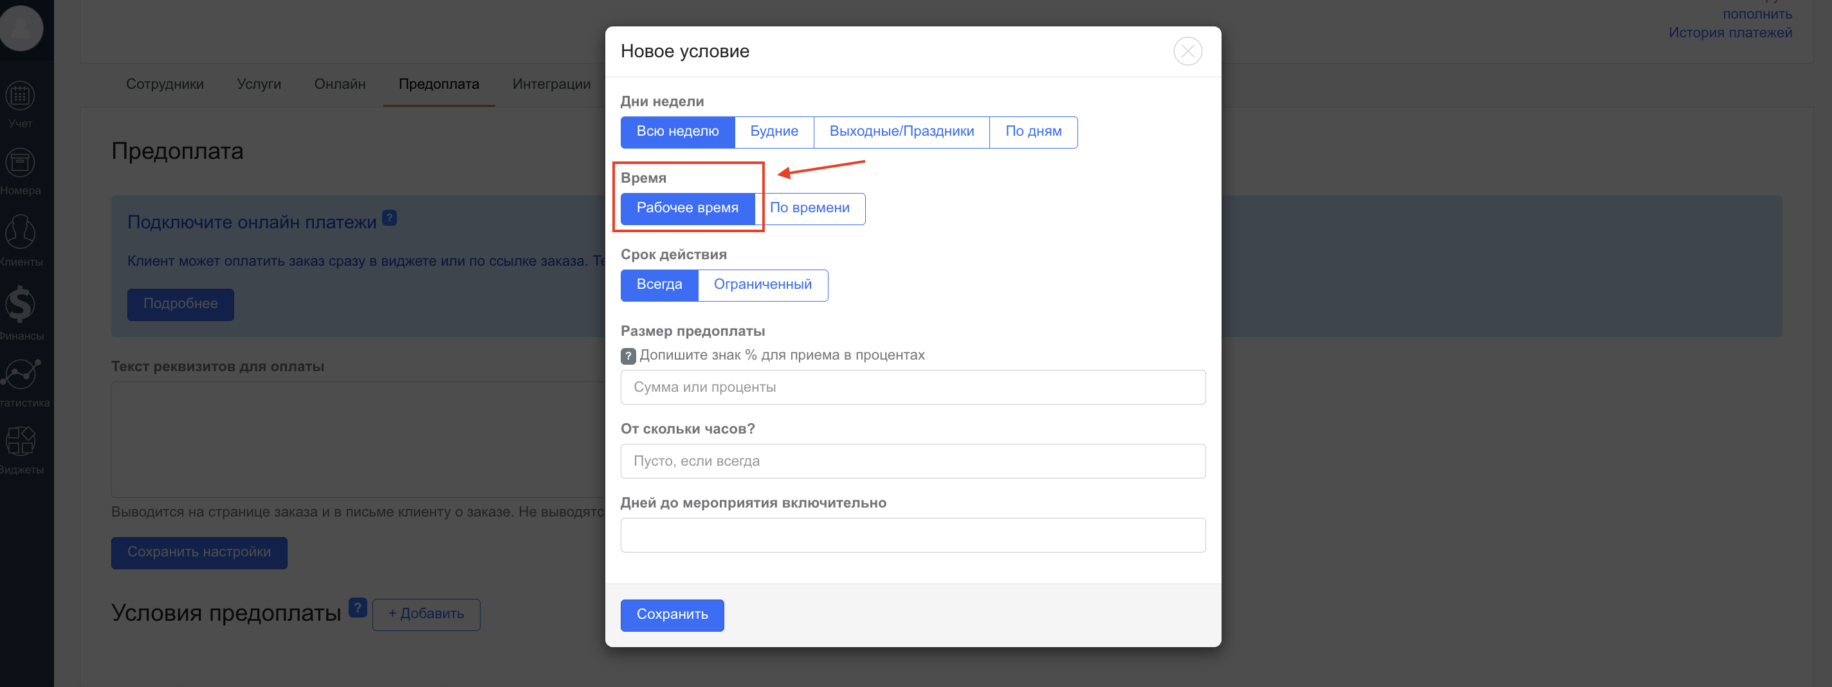Switch time mode to По времени
The image size is (1832, 687).
pos(809,208)
